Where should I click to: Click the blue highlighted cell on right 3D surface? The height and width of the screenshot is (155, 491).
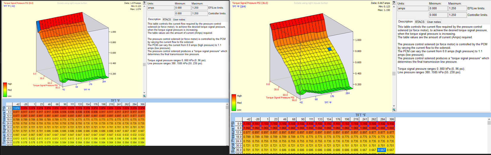point(329,49)
